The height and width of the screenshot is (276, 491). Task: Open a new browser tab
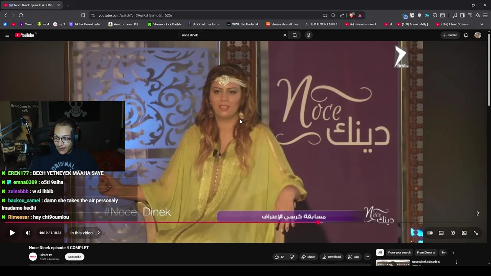tap(68, 5)
